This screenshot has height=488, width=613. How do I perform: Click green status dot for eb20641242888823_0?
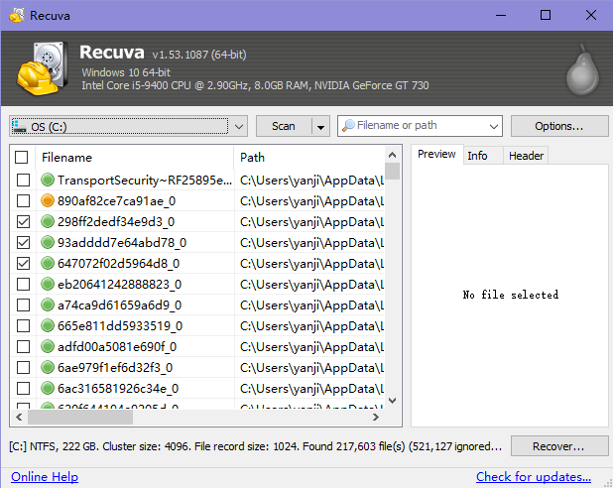point(48,284)
